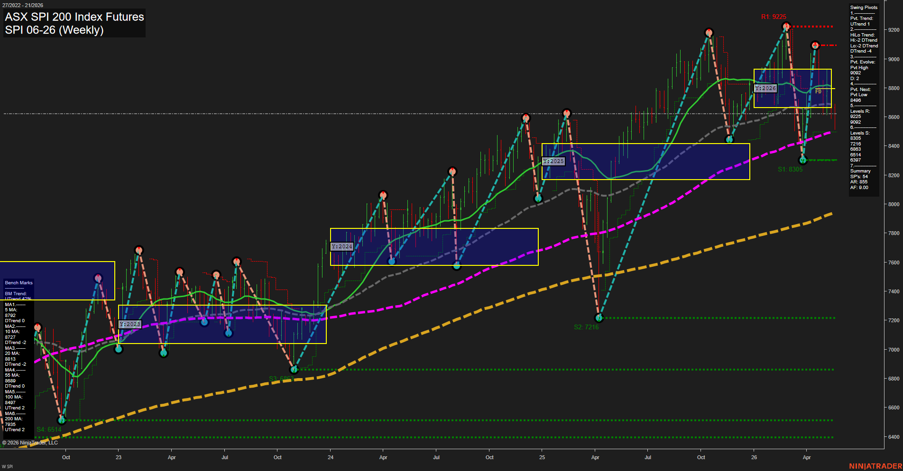
Task: Click the 9200 price axis label
Action: (x=894, y=30)
